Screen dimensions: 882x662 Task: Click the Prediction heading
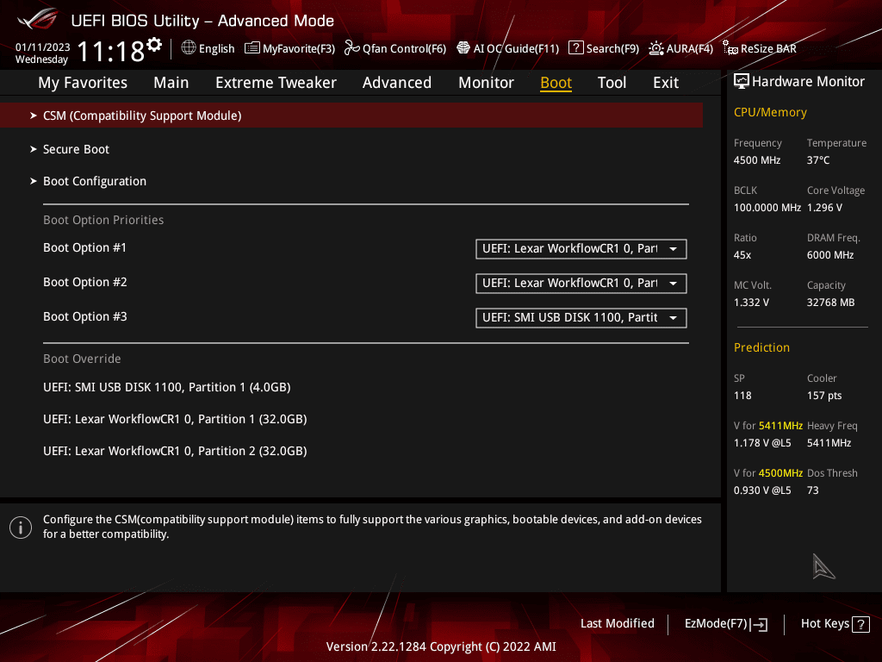[761, 348]
